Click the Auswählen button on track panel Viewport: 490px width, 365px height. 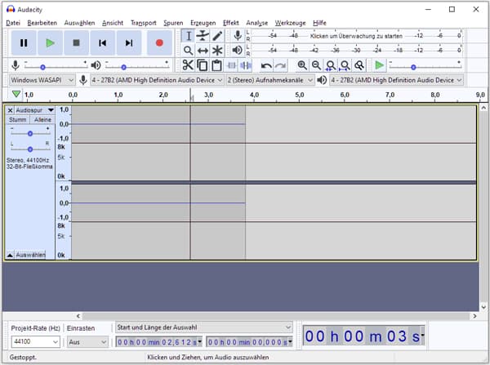pos(31,255)
